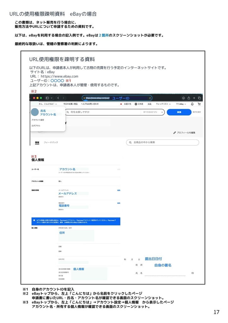Click the https://www.ebay.com URL text
The image size is (228, 323).
coord(60,76)
